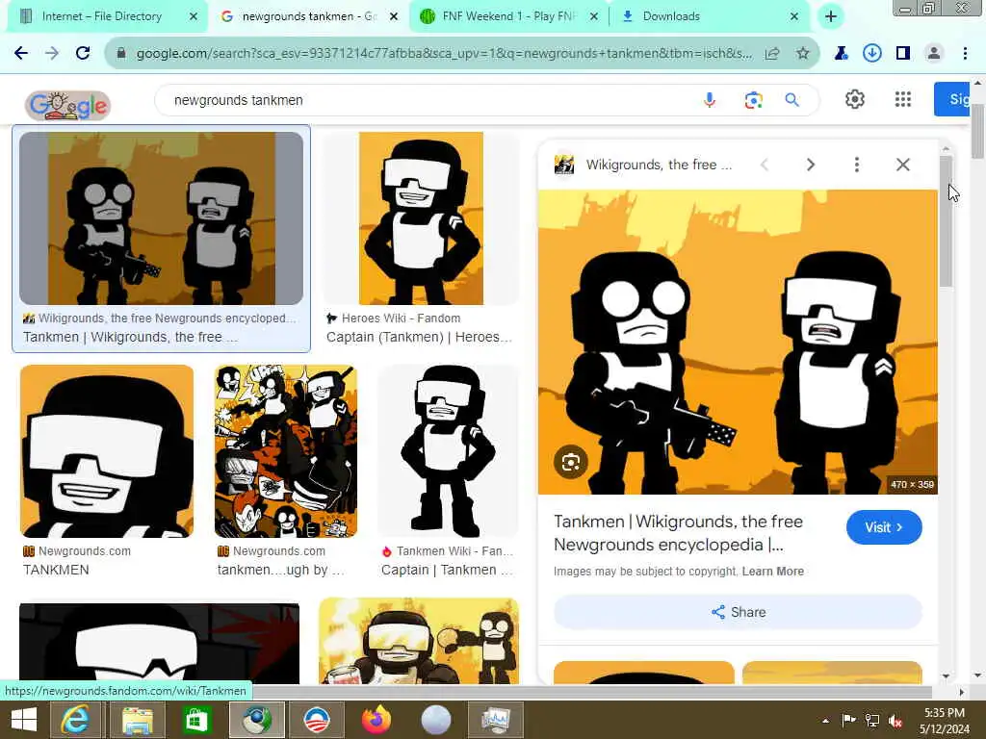
Task: Click the large preview image of Tankmen
Action: (738, 342)
